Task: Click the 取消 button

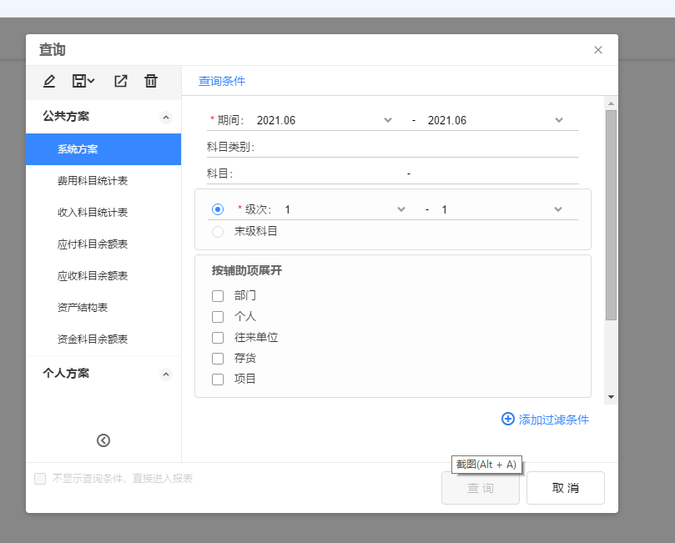Action: (565, 488)
